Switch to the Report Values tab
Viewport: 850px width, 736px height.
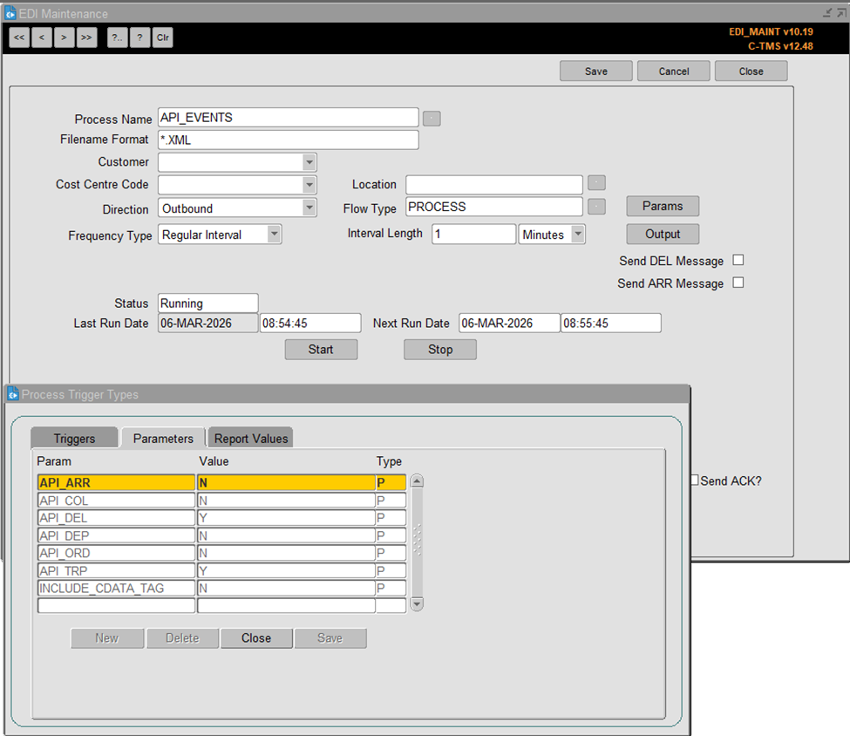pos(250,438)
